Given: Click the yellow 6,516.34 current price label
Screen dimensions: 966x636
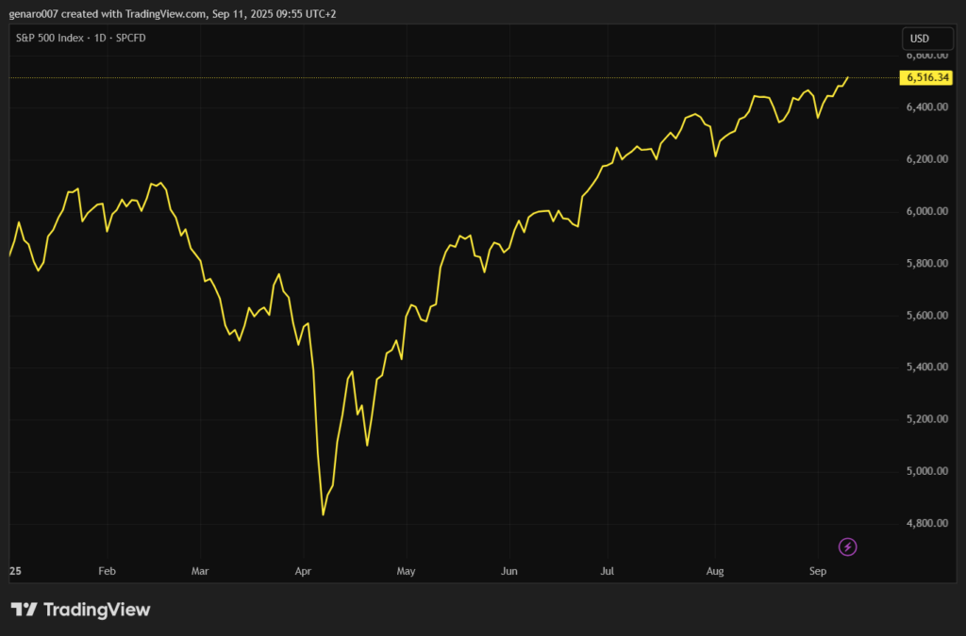Looking at the screenshot, I should coord(926,77).
